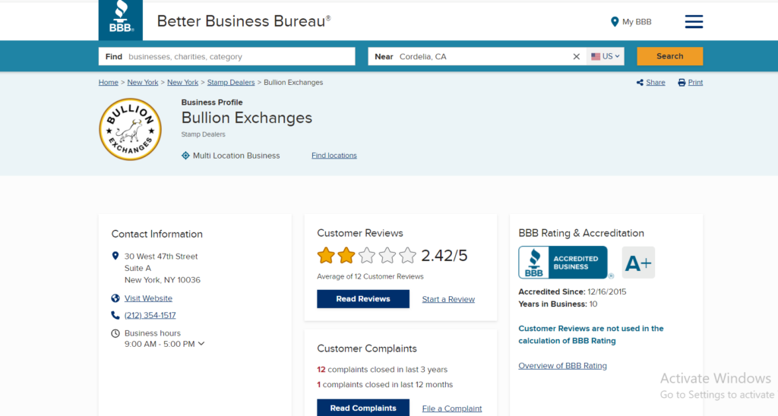This screenshot has width=778, height=416.
Task: Open the File a Complaint link
Action: tap(452, 408)
